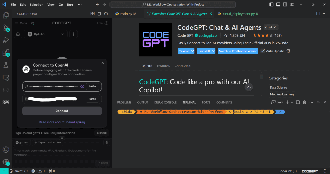330x174 pixels.
Task: Click the scroll-to-top round arrow button
Action: click(249, 87)
